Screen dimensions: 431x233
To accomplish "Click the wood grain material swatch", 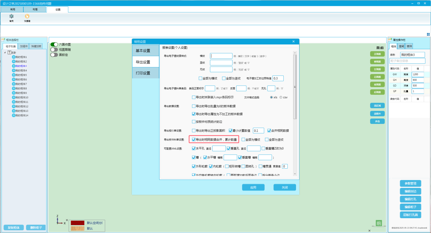I will 78,228.
